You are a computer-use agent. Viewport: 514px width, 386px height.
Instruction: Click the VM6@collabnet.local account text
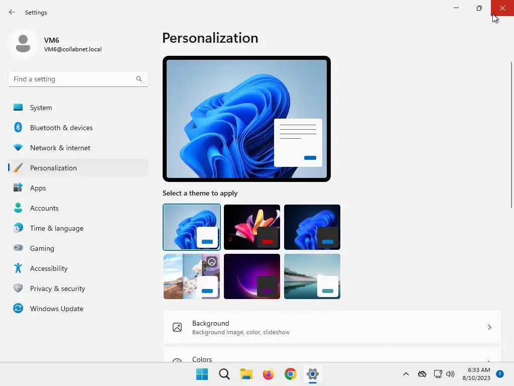(73, 49)
